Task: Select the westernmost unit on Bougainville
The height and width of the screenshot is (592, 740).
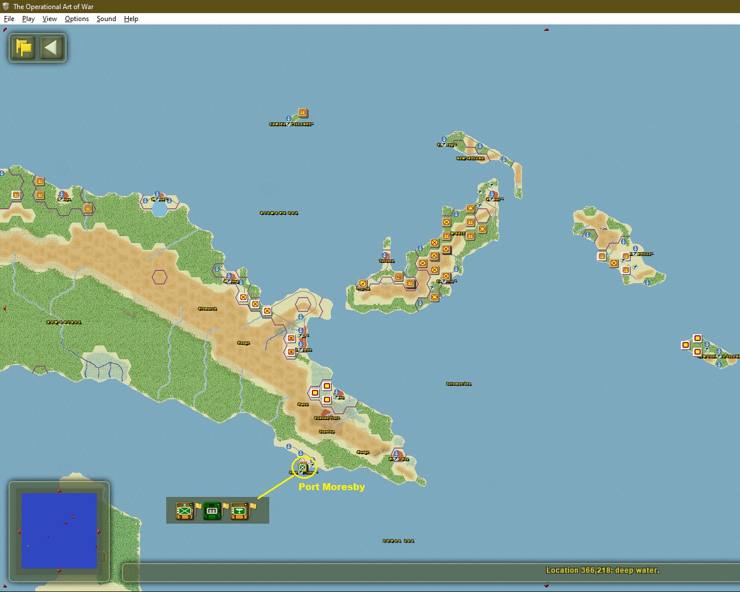Action: 602,257
